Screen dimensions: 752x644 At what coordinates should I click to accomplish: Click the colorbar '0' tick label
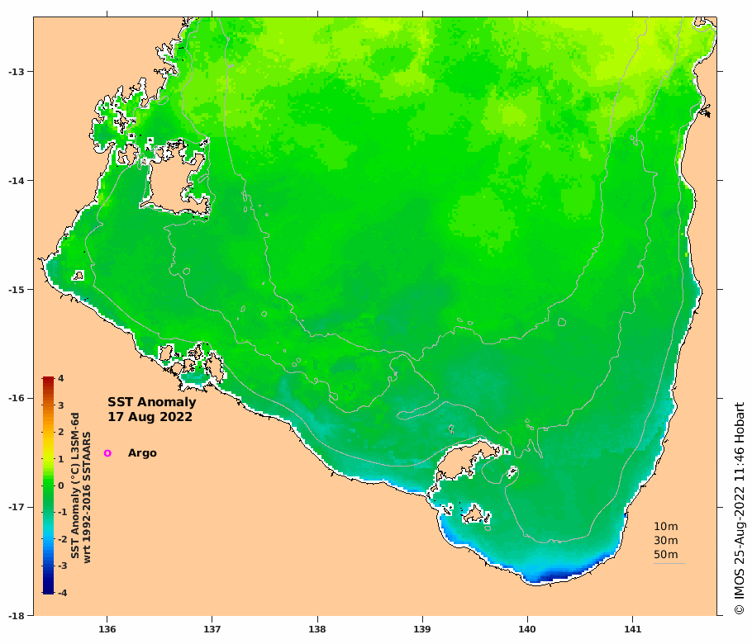pos(61,485)
